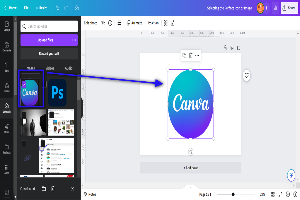Click the comment bubble icon beside canvas
Viewport: 300px width, 200px height.
(x=247, y=75)
